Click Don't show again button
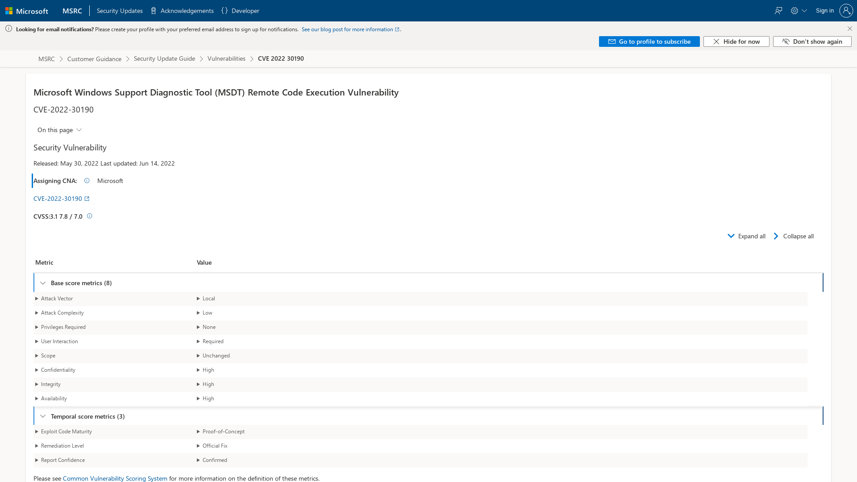This screenshot has height=482, width=857. [x=812, y=42]
